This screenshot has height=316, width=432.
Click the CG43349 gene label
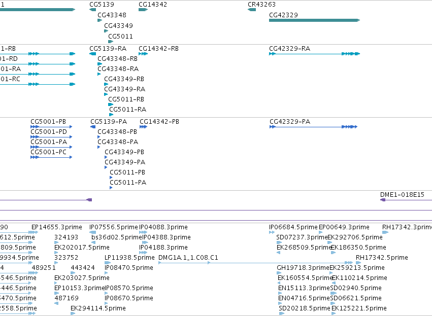[118, 26]
